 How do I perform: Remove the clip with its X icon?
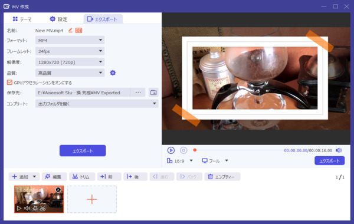(58, 190)
